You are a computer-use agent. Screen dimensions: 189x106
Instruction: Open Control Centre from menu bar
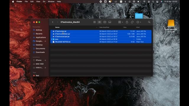point(157,1)
